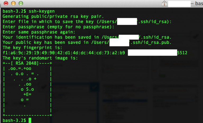
Task: Click the red close window button
Action: click(6, 3)
